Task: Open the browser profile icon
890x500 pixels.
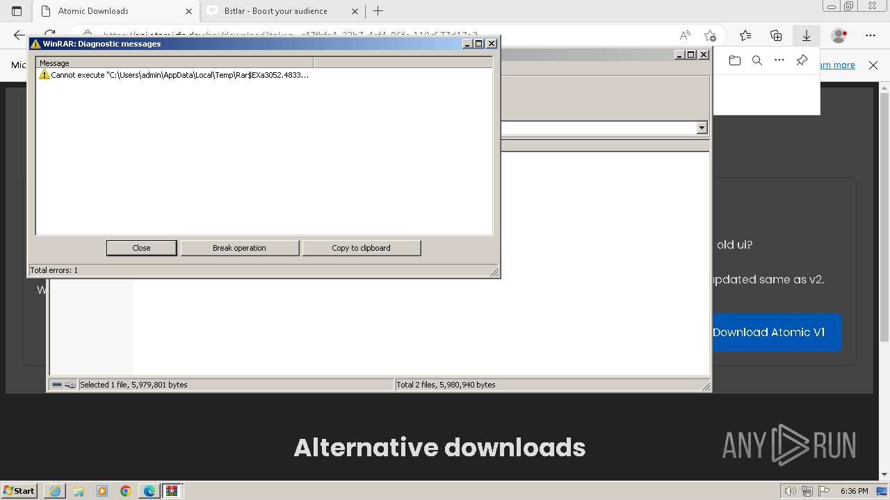Action: (x=839, y=35)
